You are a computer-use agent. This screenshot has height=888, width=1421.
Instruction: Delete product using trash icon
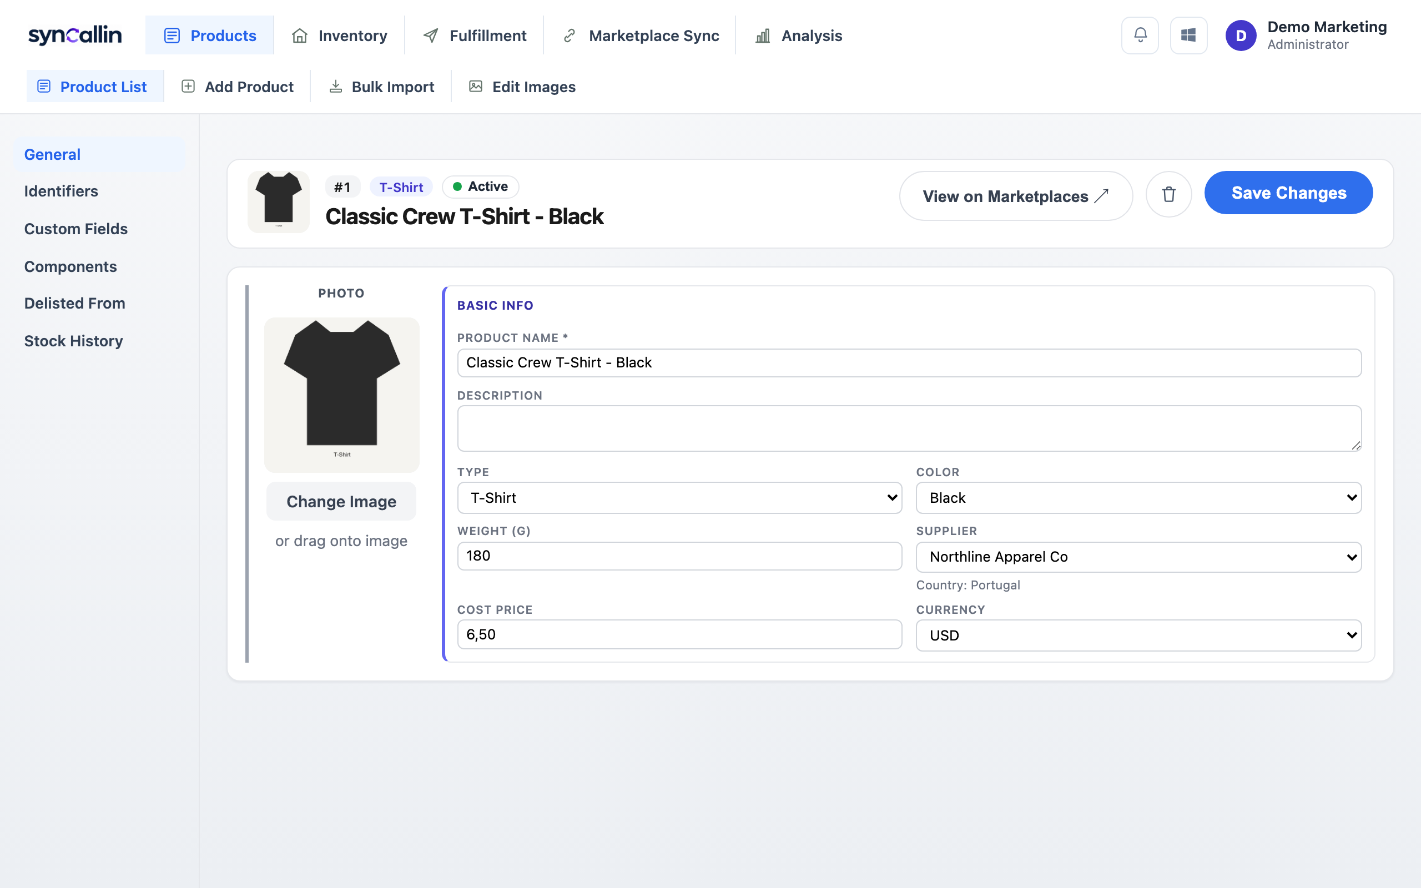click(x=1168, y=194)
